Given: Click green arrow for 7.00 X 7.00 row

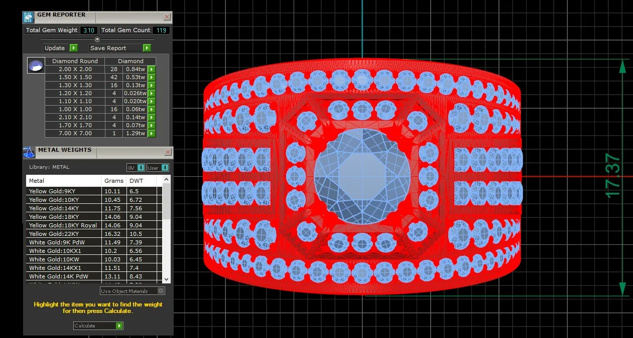Looking at the screenshot, I should pos(152,133).
